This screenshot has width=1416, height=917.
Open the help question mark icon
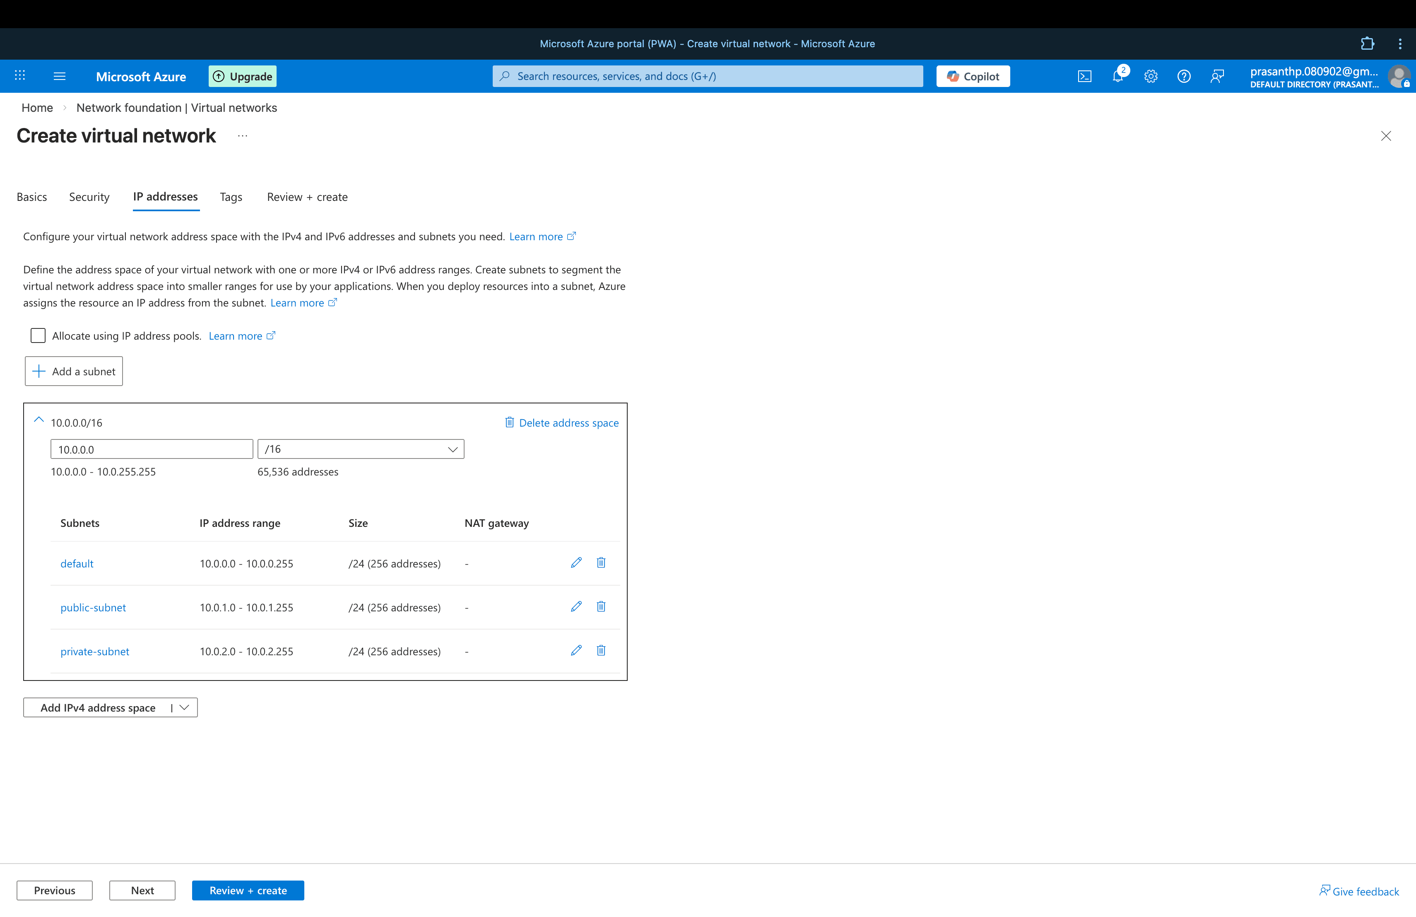coord(1184,76)
